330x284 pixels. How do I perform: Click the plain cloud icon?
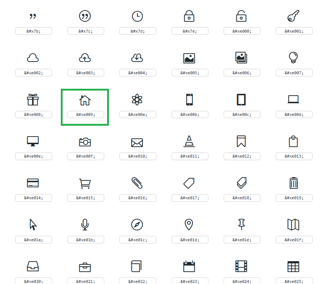[33, 58]
